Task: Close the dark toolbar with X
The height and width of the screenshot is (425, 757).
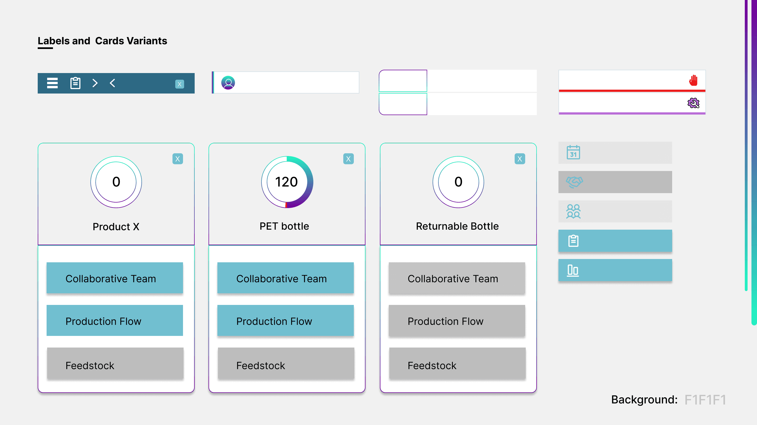Action: pyautogui.click(x=180, y=84)
